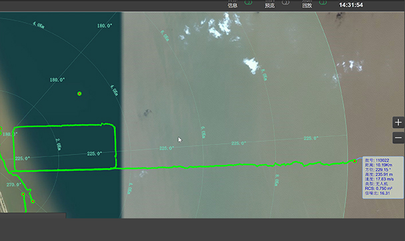Click the 高度: 235.91 m line
405x241 pixels.
tap(379, 174)
